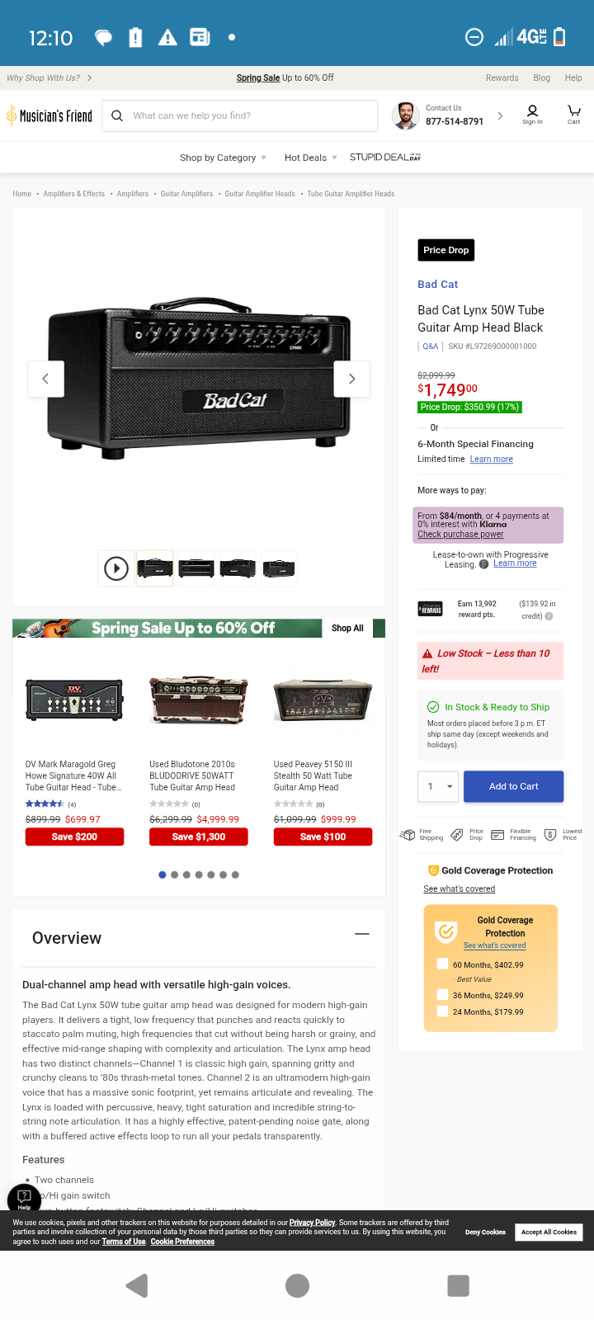Show previous product image arrow

46,379
